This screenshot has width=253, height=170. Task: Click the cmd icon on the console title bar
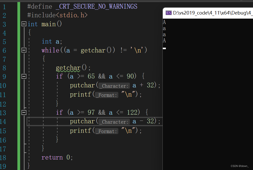coord(168,12)
